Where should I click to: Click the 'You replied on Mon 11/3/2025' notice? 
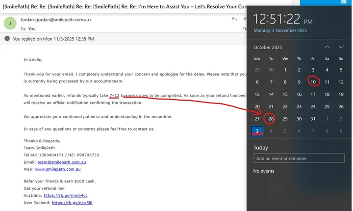53,39
